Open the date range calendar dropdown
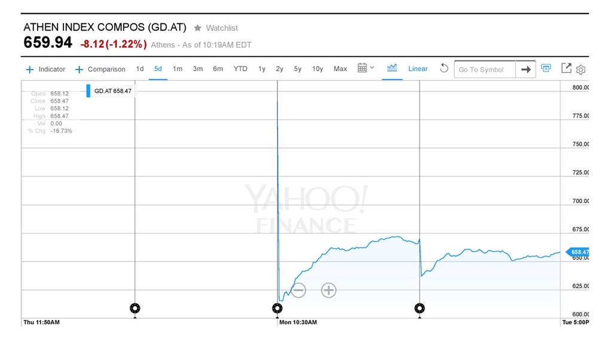This screenshot has height=342, width=609. tap(365, 68)
